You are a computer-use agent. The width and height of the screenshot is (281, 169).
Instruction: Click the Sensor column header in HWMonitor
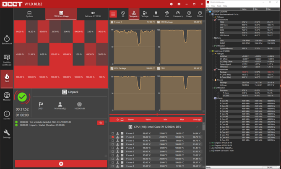tap(223, 9)
